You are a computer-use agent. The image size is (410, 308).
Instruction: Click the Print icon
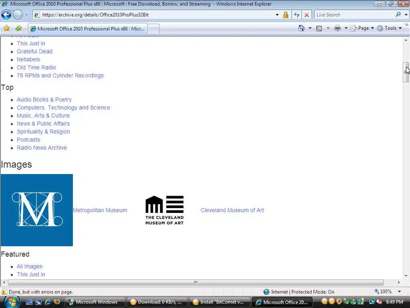point(338,28)
